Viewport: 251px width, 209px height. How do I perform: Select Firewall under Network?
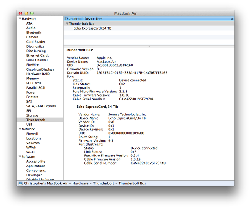click(x=32, y=134)
